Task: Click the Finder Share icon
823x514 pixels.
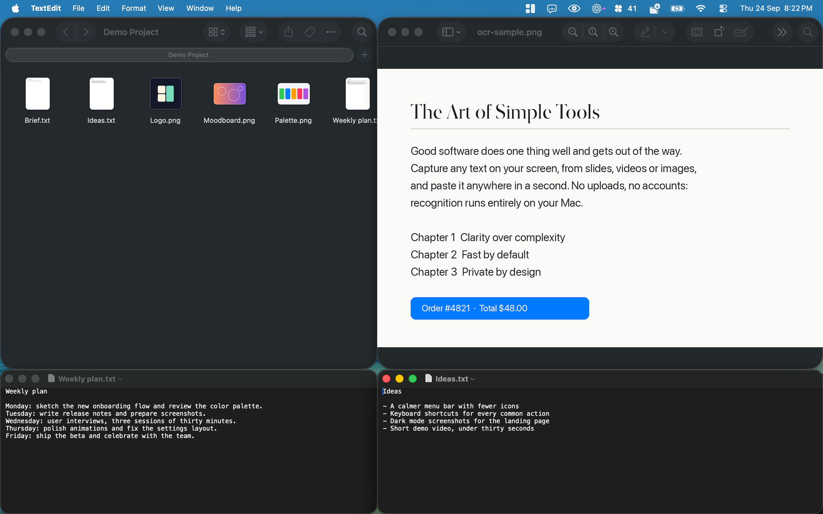Action: (288, 32)
